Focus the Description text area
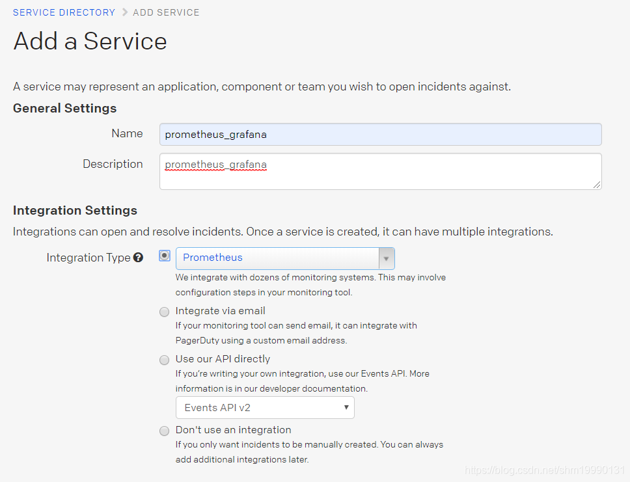This screenshot has height=482, width=630. (381, 172)
